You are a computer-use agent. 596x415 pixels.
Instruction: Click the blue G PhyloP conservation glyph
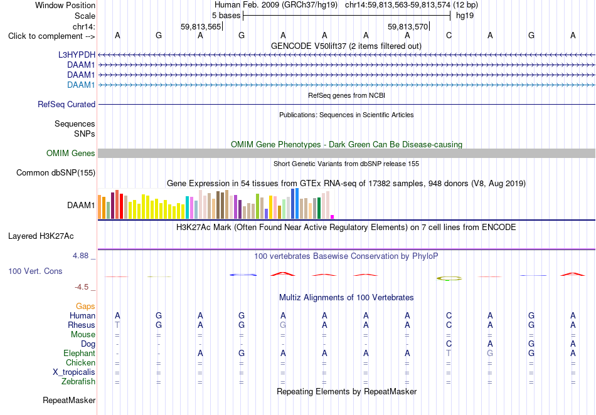[x=243, y=275]
